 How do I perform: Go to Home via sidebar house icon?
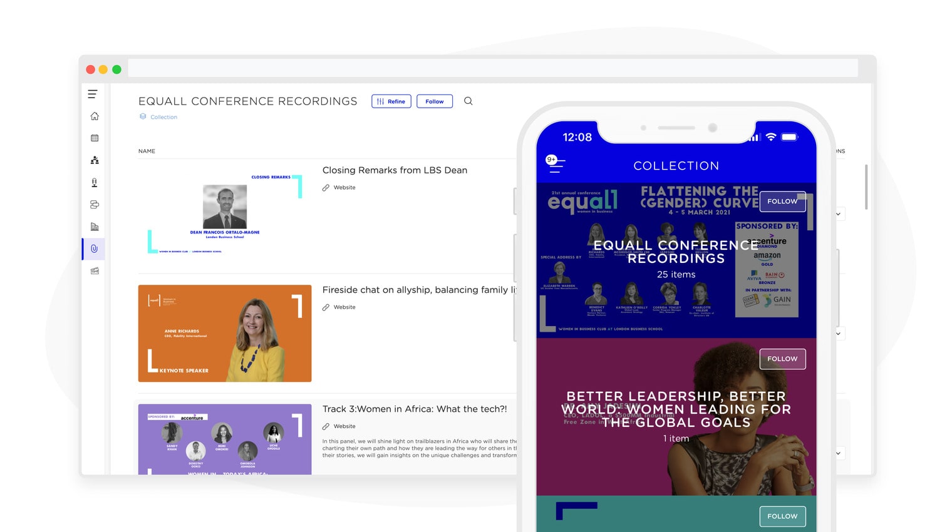[x=95, y=116]
